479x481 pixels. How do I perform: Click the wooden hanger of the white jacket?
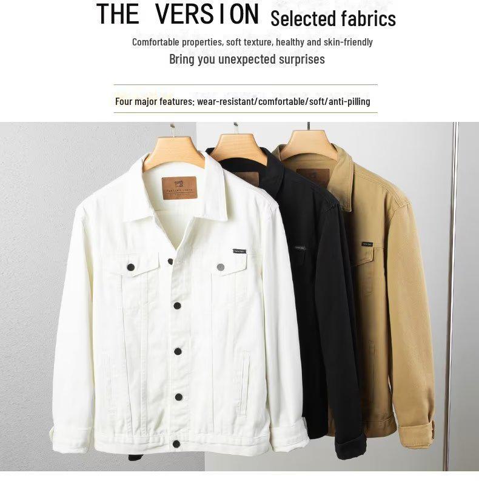173,150
